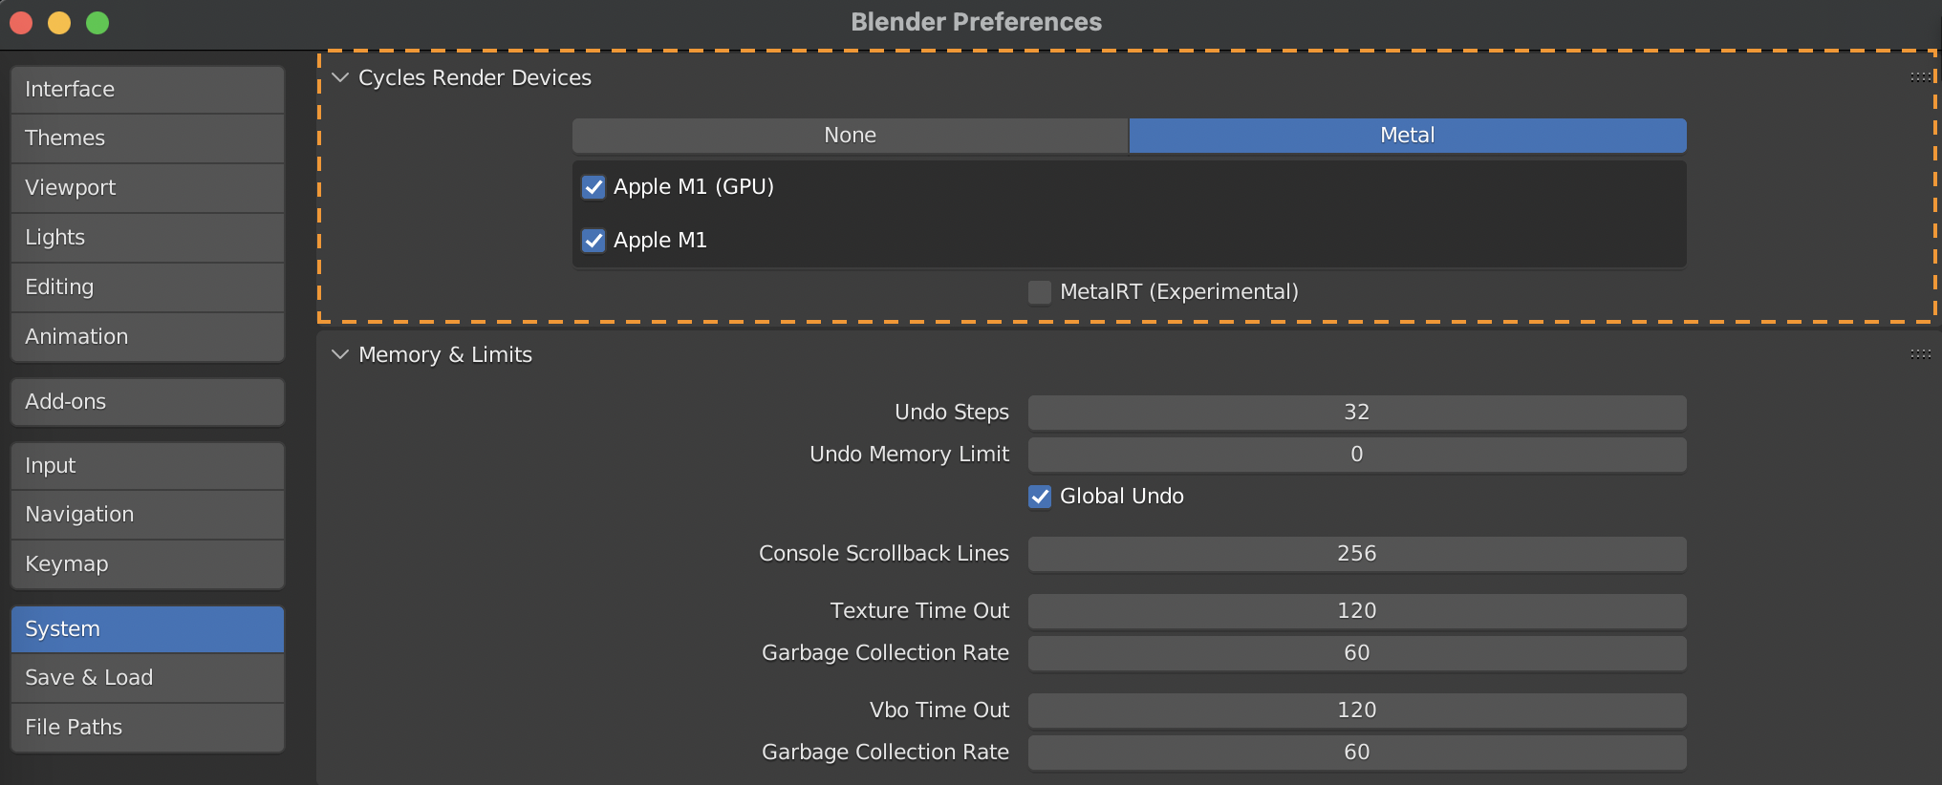Select None as Cycles compute device
This screenshot has height=785, width=1942.
[x=850, y=136]
